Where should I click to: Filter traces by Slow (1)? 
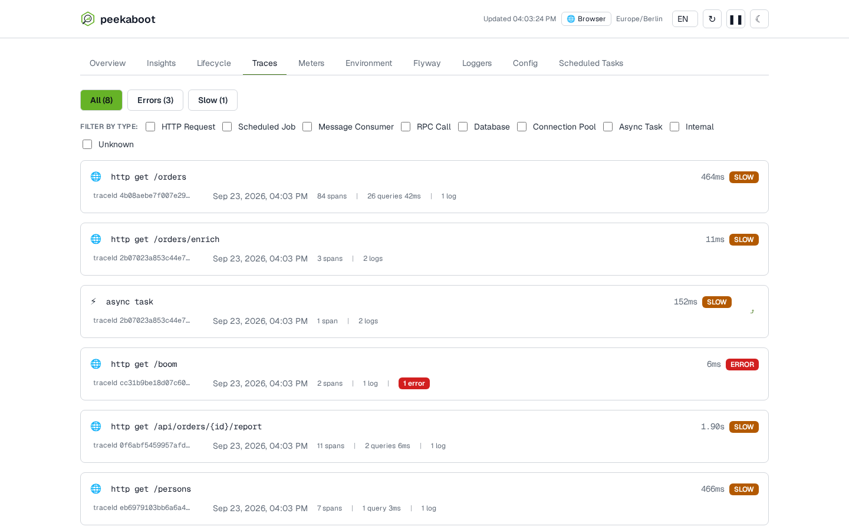coord(213,100)
